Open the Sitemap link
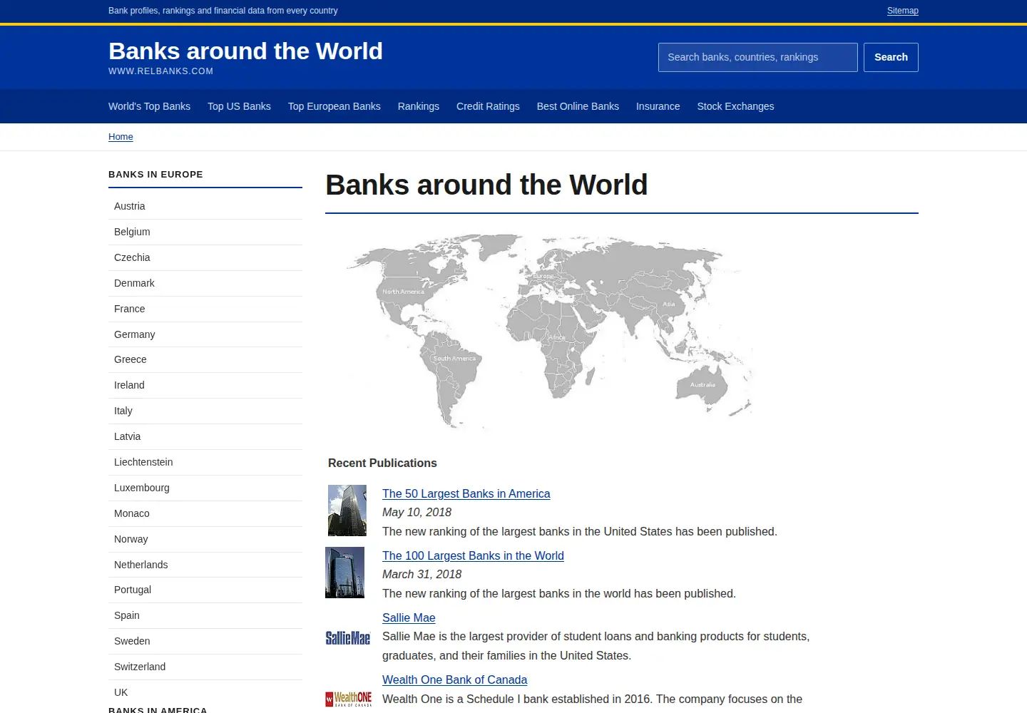Screen dimensions: 1027x713 [x=903, y=11]
